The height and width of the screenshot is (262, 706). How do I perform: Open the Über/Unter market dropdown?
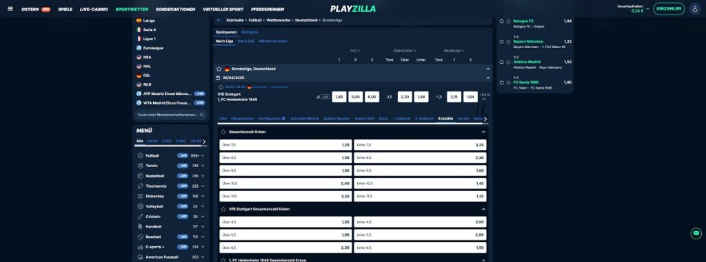click(404, 51)
